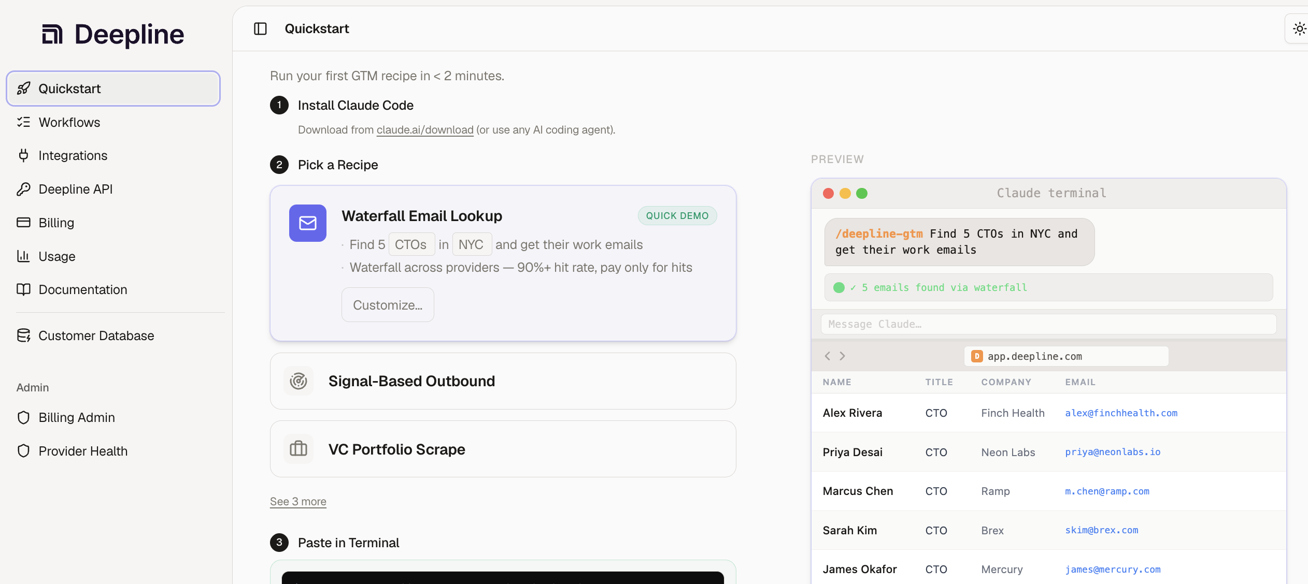
Task: Click the COMPANY column header
Action: pyautogui.click(x=1006, y=382)
